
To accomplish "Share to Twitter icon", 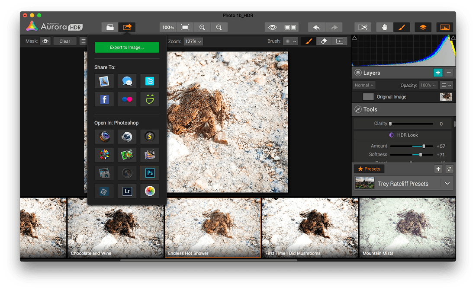I will coord(150,81).
